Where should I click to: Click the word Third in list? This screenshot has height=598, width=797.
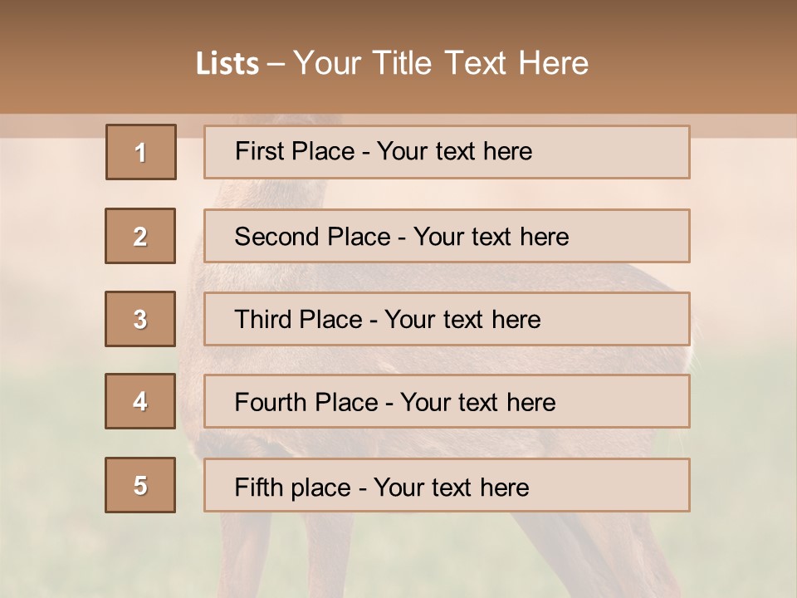pos(262,319)
